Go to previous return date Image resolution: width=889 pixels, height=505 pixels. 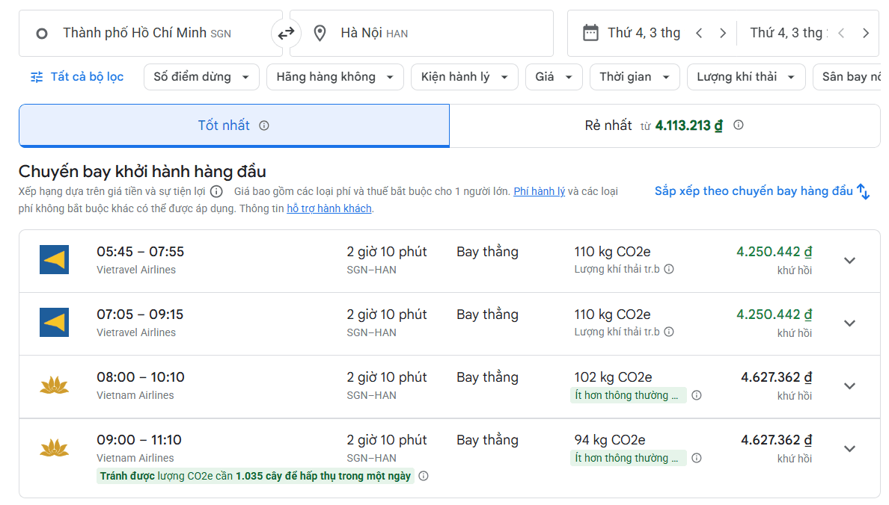(841, 34)
